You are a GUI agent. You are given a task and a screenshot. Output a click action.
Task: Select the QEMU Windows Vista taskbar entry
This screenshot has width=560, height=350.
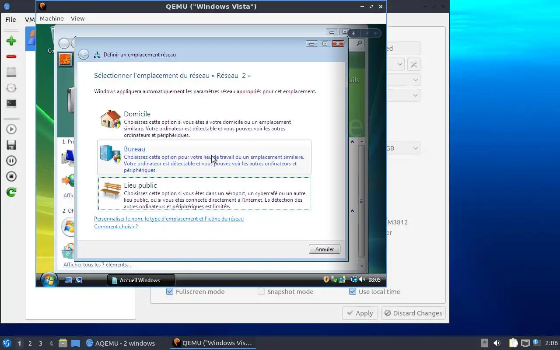pos(213,343)
